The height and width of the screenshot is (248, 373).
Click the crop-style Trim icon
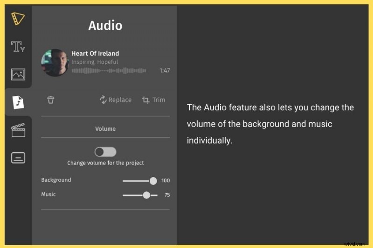(146, 100)
